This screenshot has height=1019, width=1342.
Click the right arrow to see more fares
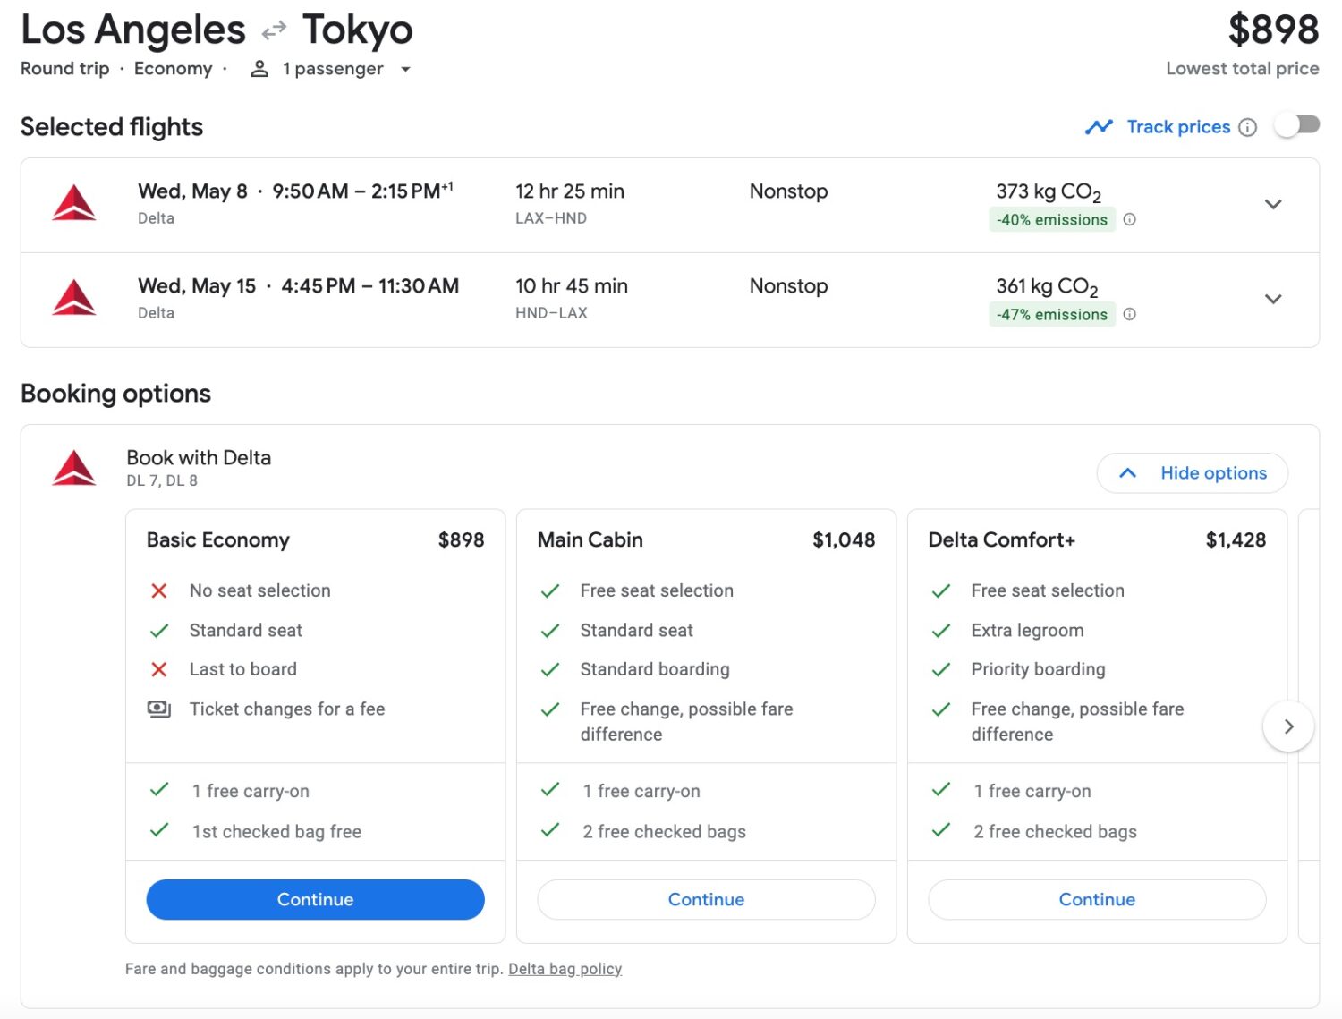1288,726
